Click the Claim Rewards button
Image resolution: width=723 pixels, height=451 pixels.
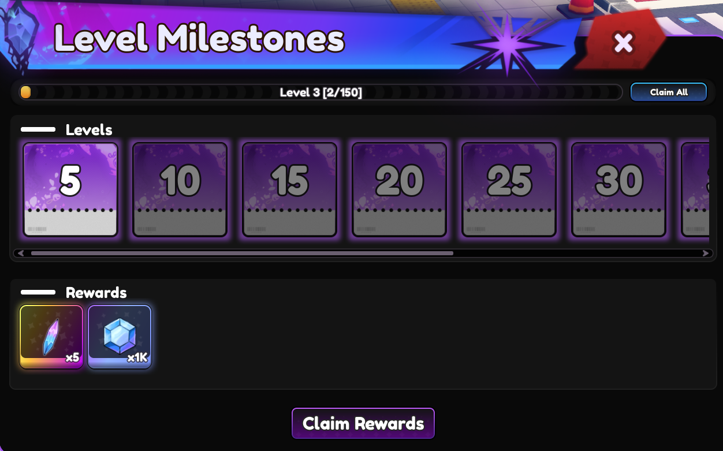pos(363,423)
